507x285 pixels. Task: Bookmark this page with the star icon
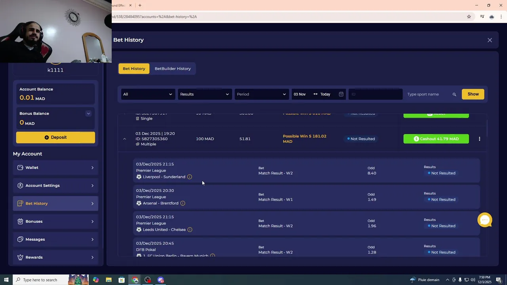coord(469,17)
